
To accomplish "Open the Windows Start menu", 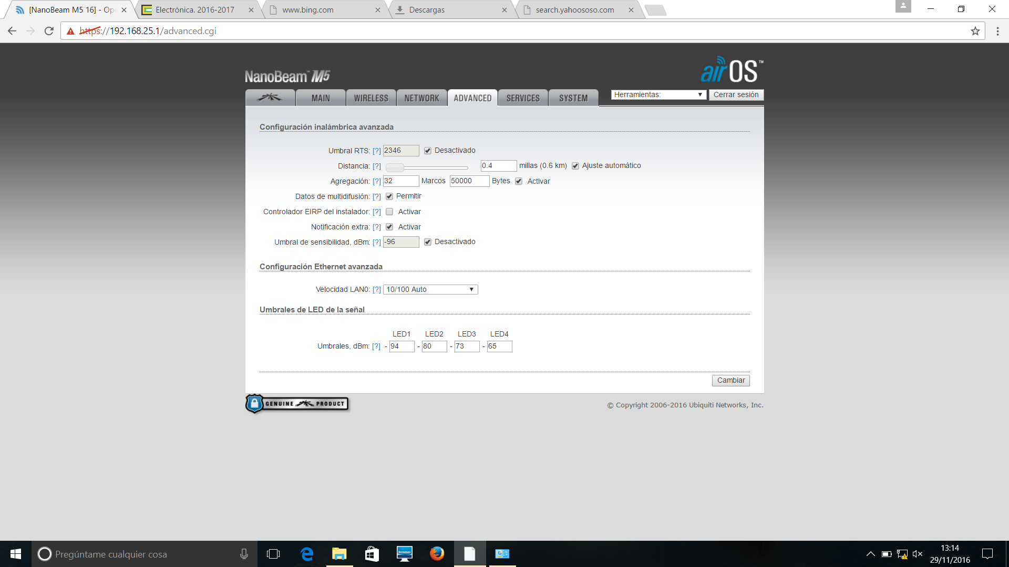I will tap(16, 554).
